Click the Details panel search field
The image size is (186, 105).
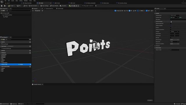point(171,11)
